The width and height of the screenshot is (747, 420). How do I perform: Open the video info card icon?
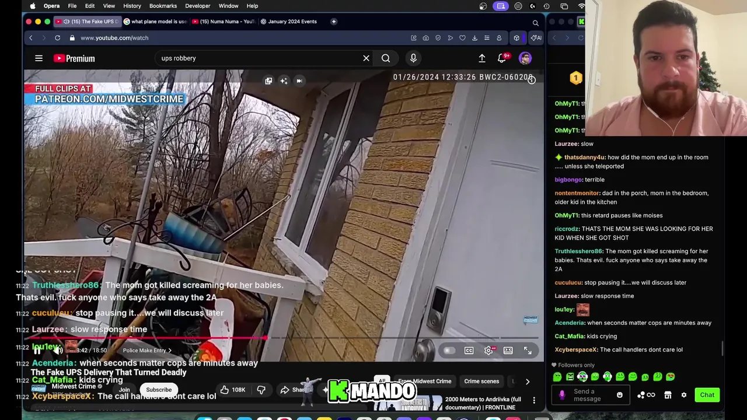pos(531,80)
